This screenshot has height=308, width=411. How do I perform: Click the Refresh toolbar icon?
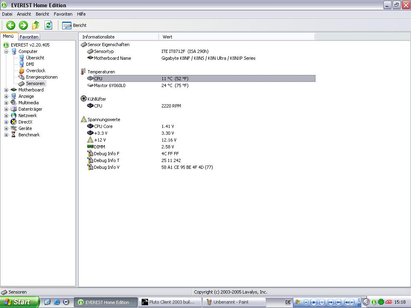[x=49, y=25]
